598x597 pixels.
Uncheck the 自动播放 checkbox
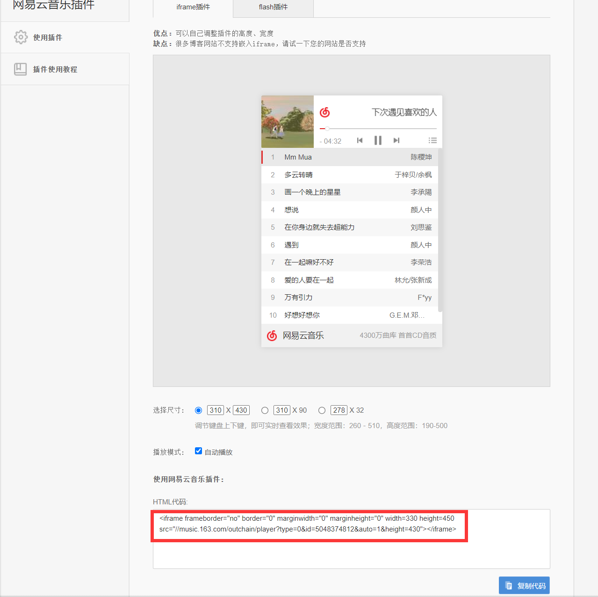[198, 451]
